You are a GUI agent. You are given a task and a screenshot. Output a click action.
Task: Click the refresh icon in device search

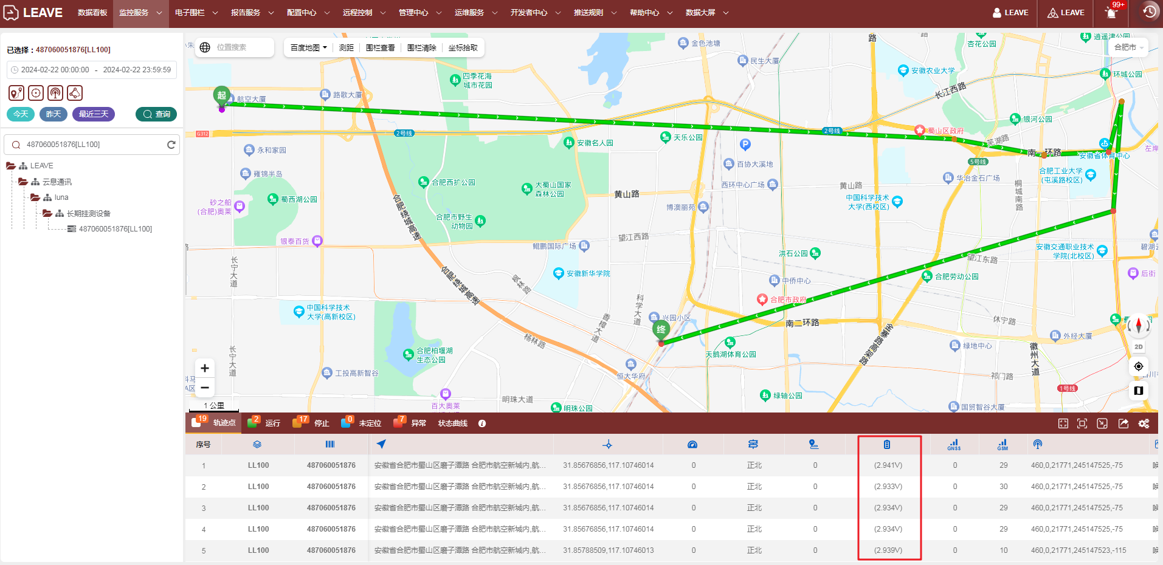click(x=171, y=145)
